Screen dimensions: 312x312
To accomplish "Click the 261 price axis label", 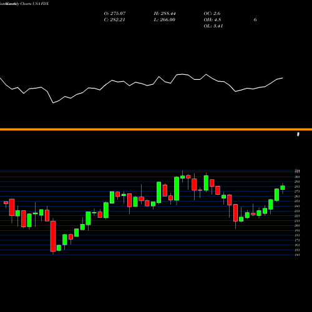I will pyautogui.click(x=297, y=197).
